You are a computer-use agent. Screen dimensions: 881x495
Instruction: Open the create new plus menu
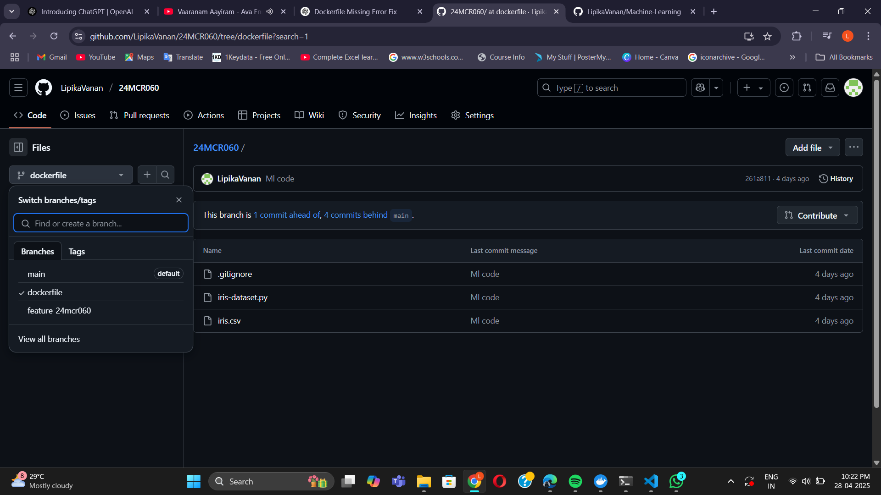coord(753,88)
